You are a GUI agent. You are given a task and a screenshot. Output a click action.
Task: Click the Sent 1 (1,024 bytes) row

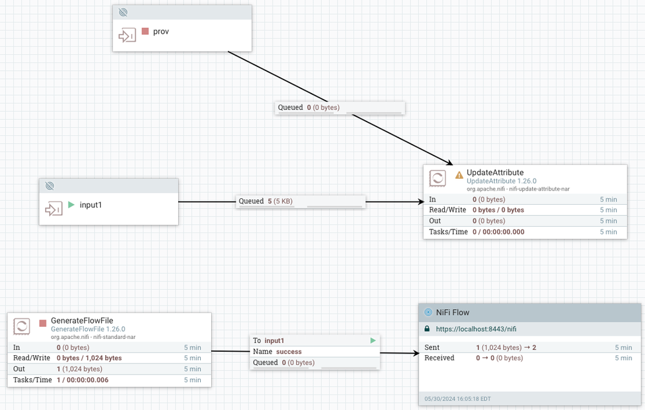click(530, 347)
